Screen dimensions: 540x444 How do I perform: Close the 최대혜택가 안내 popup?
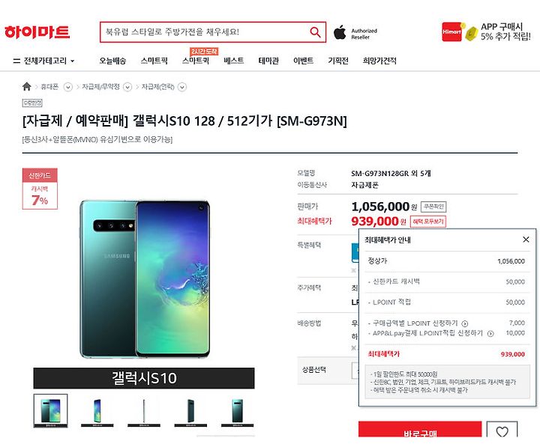click(x=526, y=240)
